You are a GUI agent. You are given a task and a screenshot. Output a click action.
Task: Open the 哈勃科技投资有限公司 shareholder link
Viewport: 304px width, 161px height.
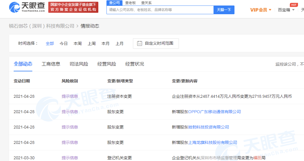209,127
